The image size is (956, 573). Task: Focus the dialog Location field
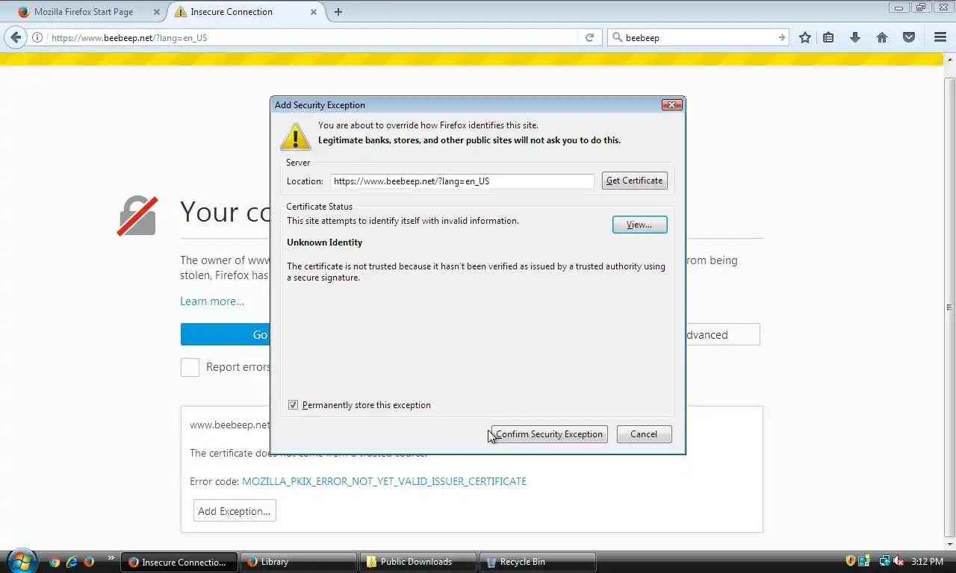coord(462,181)
